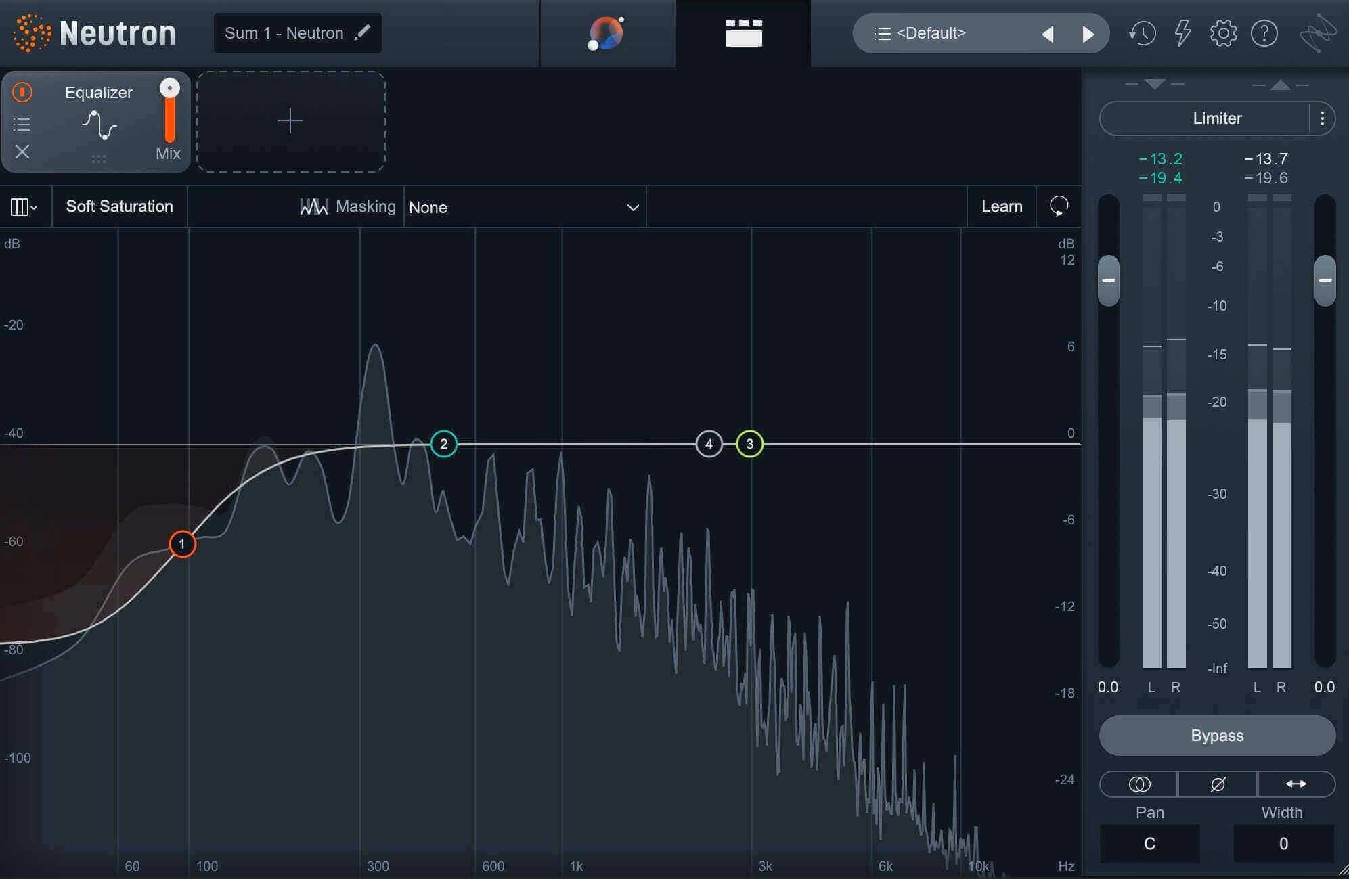
Task: Go to the previous preset
Action: pos(1048,34)
